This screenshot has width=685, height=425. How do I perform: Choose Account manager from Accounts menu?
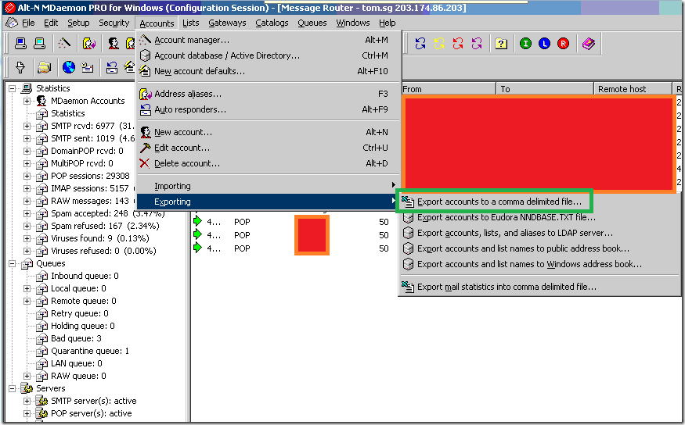pos(269,40)
